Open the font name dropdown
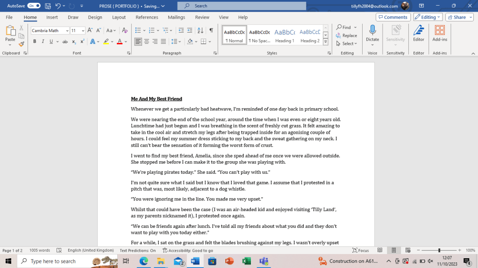The width and height of the screenshot is (478, 268). (67, 31)
